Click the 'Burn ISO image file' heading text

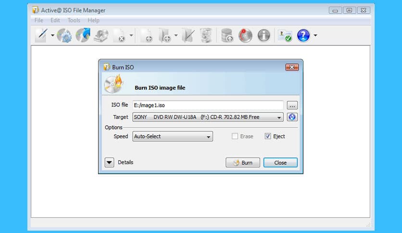160,88
